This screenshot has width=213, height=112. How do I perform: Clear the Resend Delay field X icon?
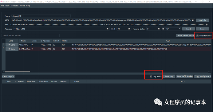point(159,29)
